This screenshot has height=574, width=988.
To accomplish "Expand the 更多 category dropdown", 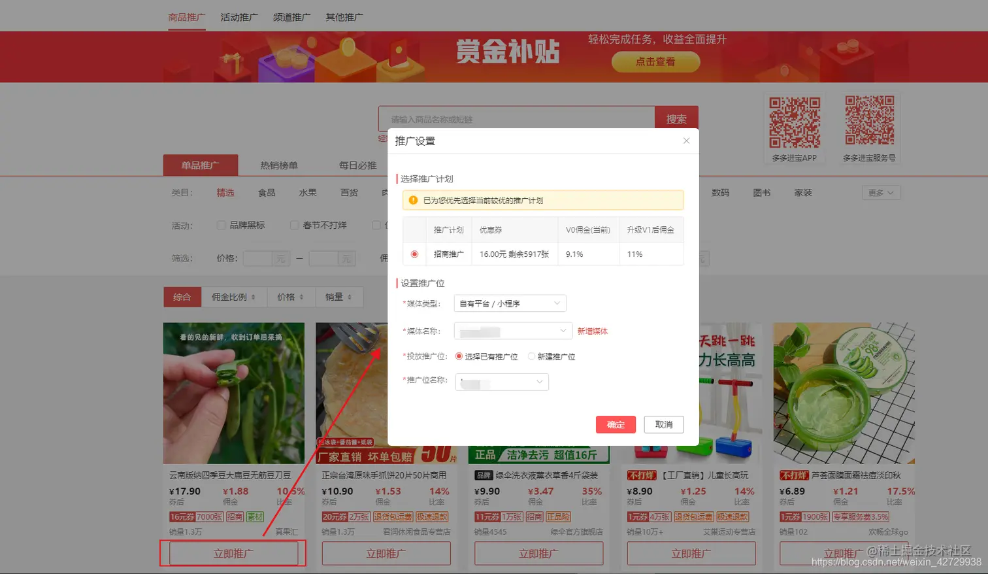I will pos(881,193).
